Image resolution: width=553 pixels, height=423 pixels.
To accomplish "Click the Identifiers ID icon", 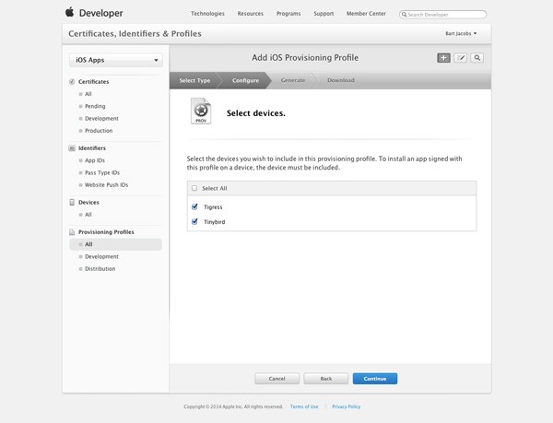I will pyautogui.click(x=72, y=148).
